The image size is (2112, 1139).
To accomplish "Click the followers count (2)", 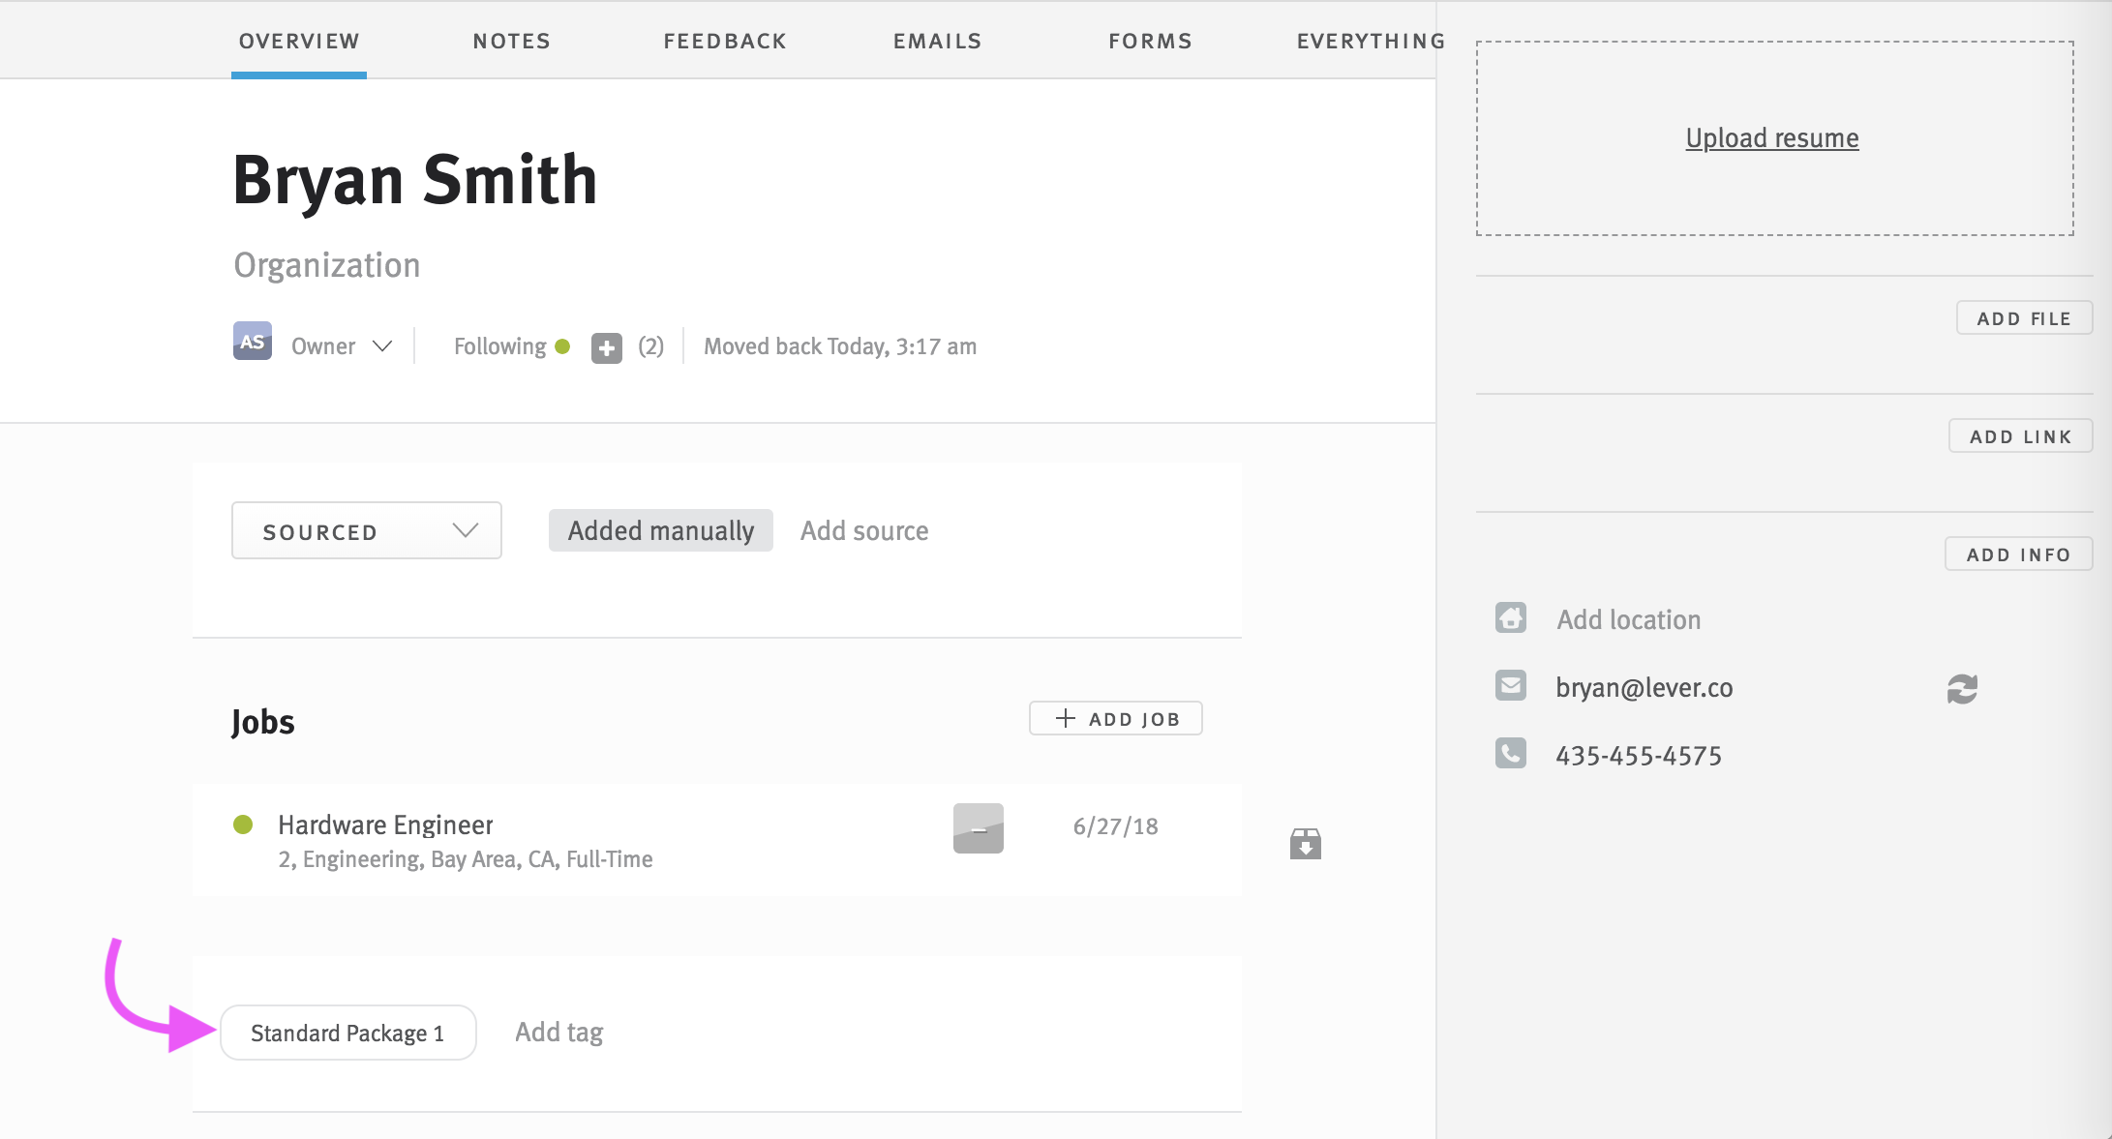I will tap(651, 346).
